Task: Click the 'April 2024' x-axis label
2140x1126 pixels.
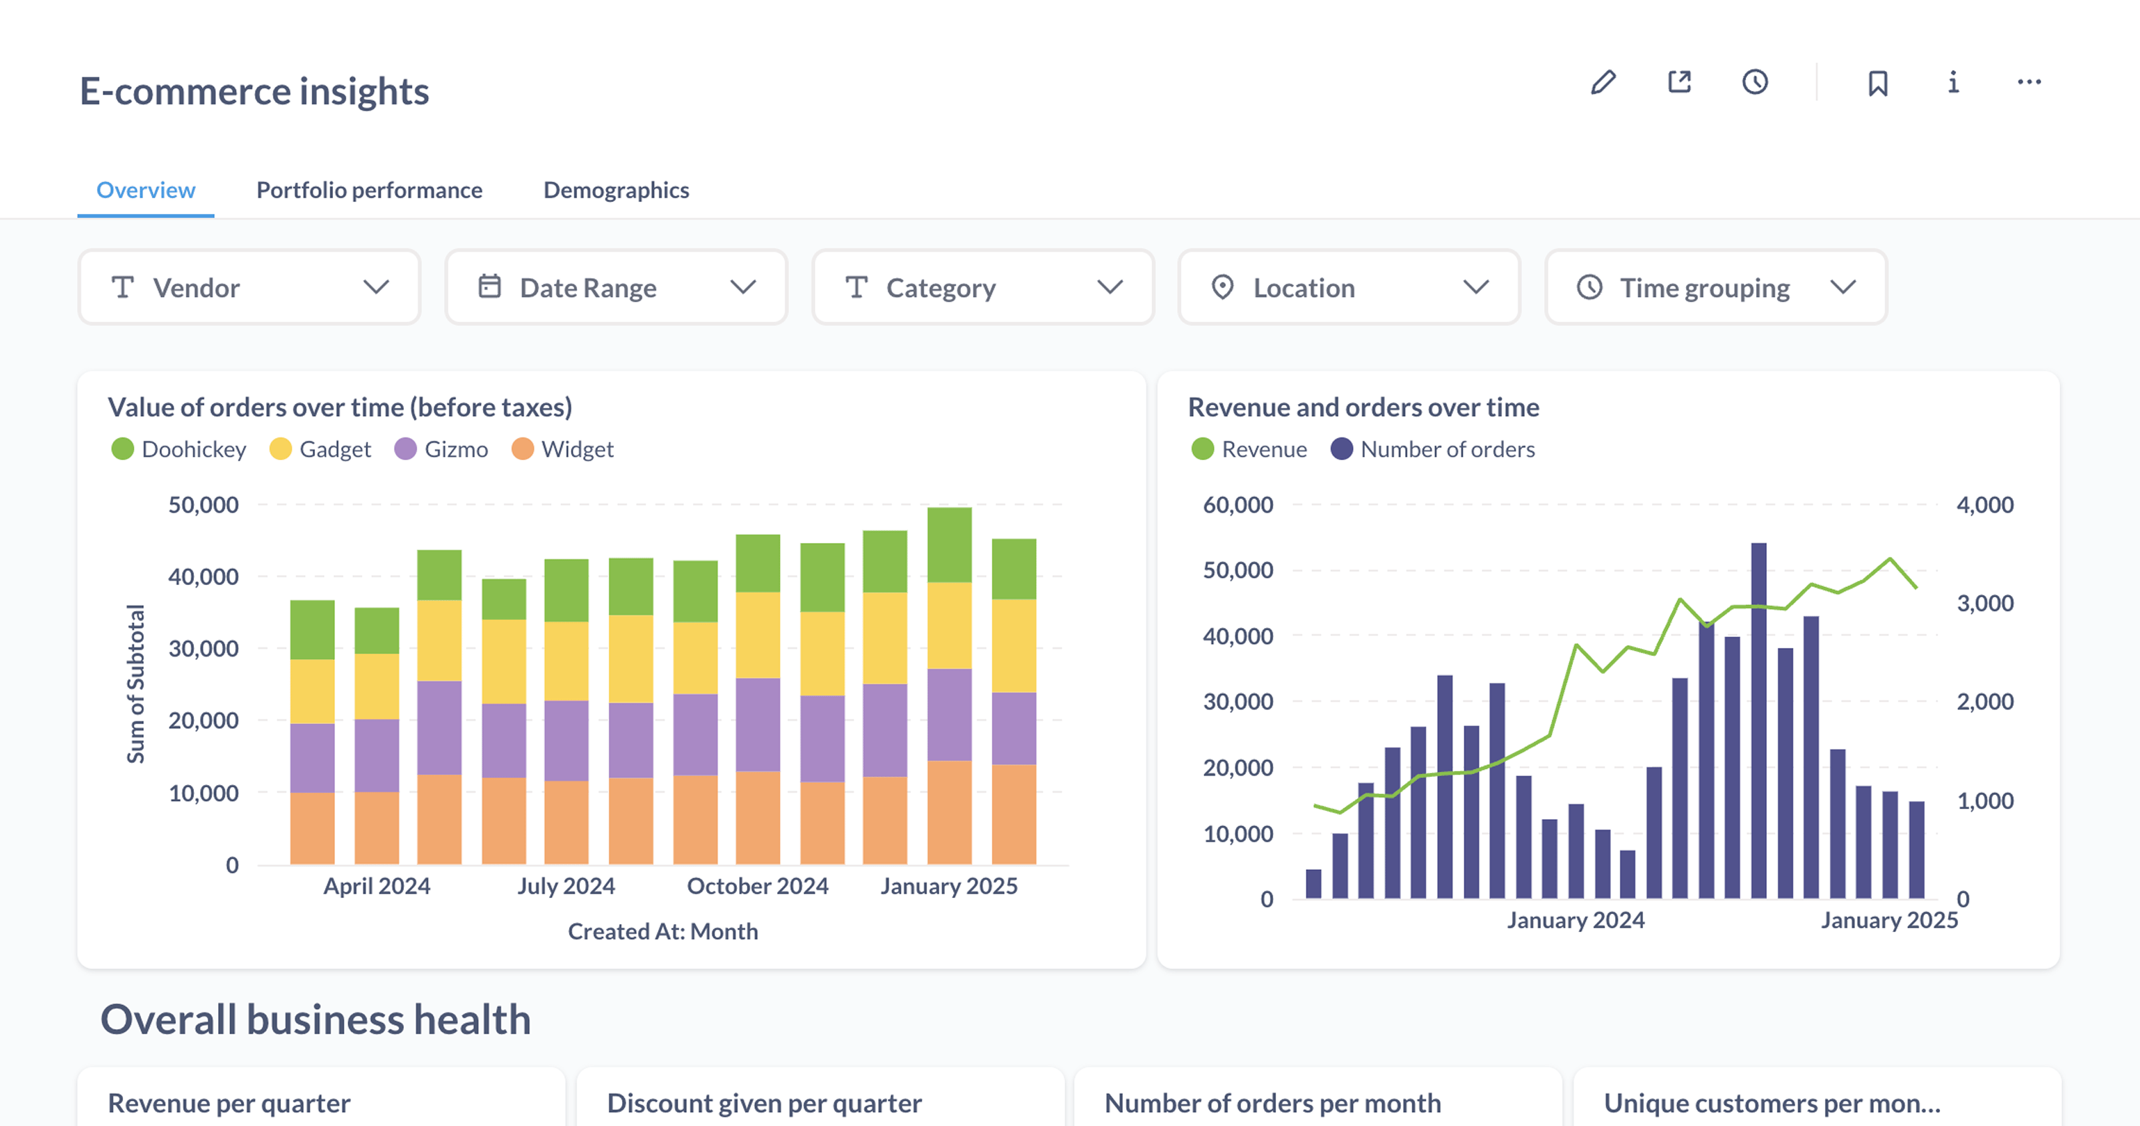Action: (377, 886)
